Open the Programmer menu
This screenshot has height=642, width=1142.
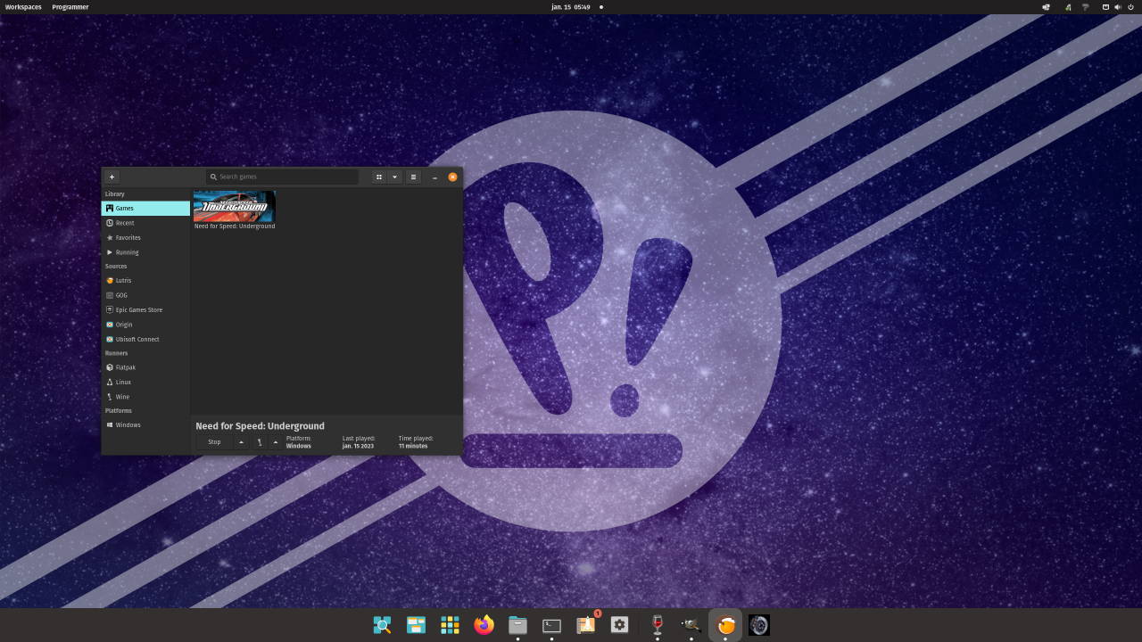click(70, 6)
